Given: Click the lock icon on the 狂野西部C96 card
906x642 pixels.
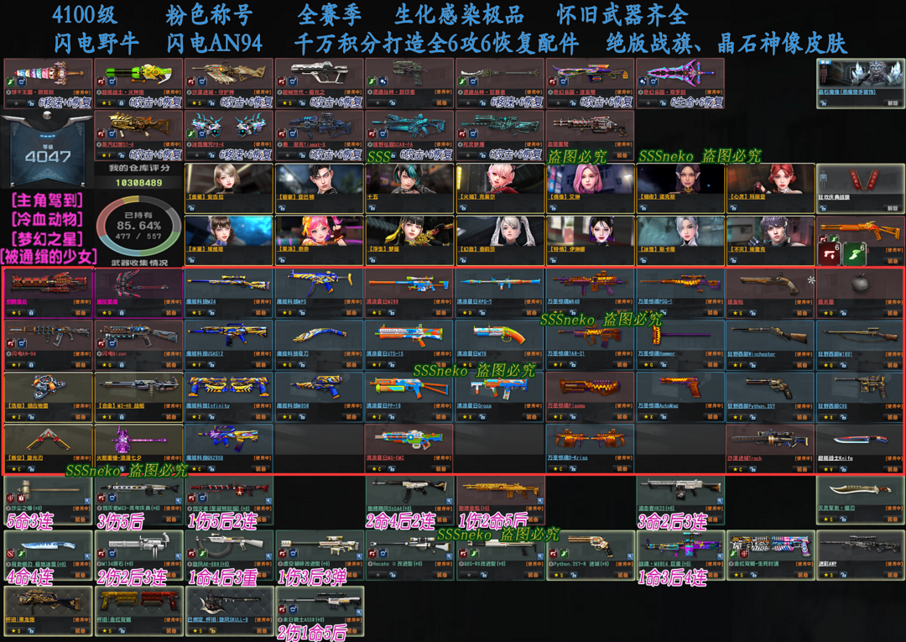Looking at the screenshot, I should [x=842, y=416].
